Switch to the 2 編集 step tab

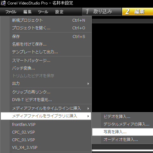point(137,12)
